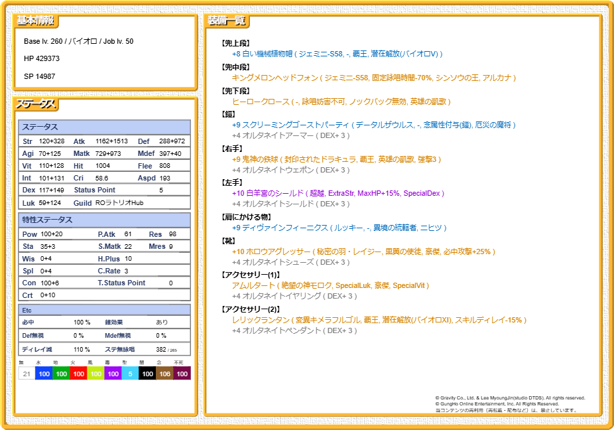Click the +8 白い機械植物帽 headgear entry

(x=337, y=54)
